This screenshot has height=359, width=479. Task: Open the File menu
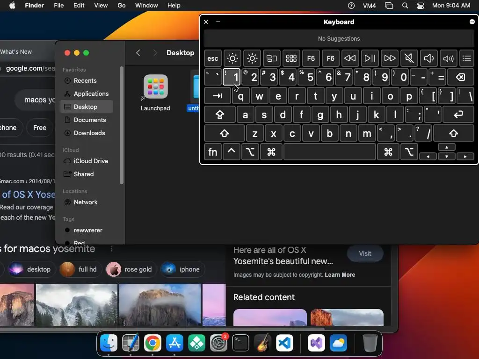[x=58, y=6]
